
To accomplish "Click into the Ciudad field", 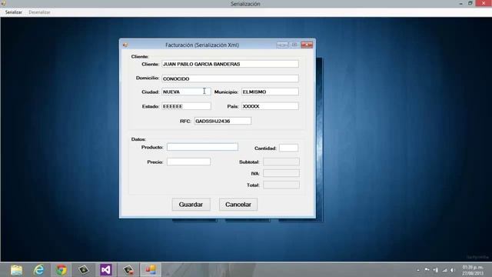I will 186,92.
